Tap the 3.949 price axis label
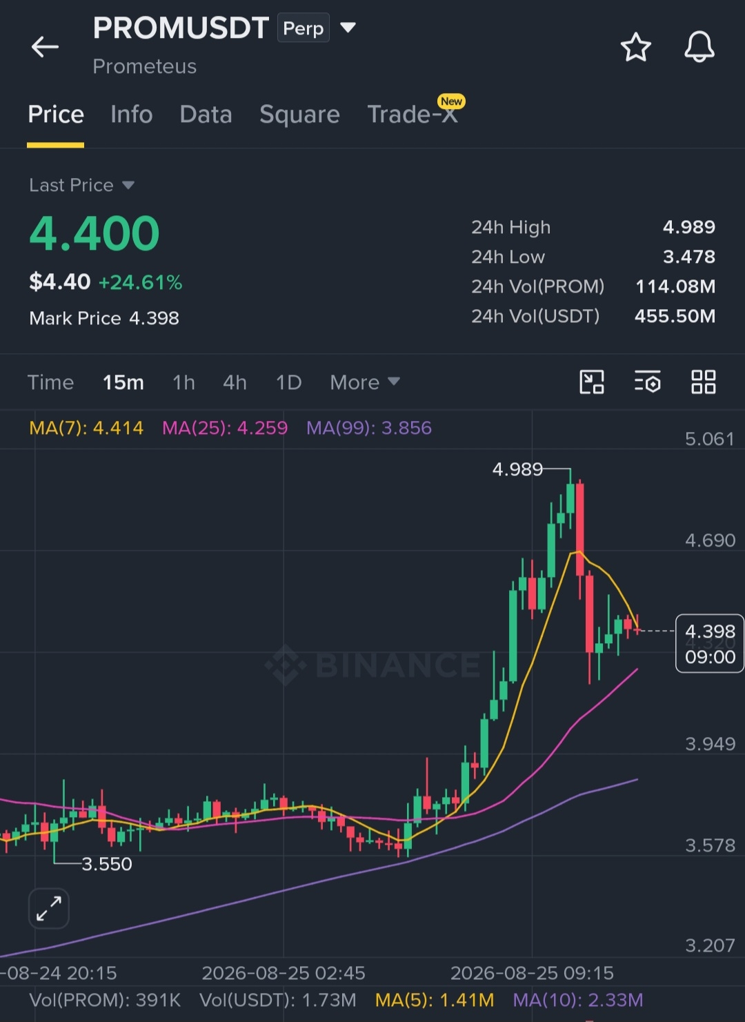 (710, 744)
